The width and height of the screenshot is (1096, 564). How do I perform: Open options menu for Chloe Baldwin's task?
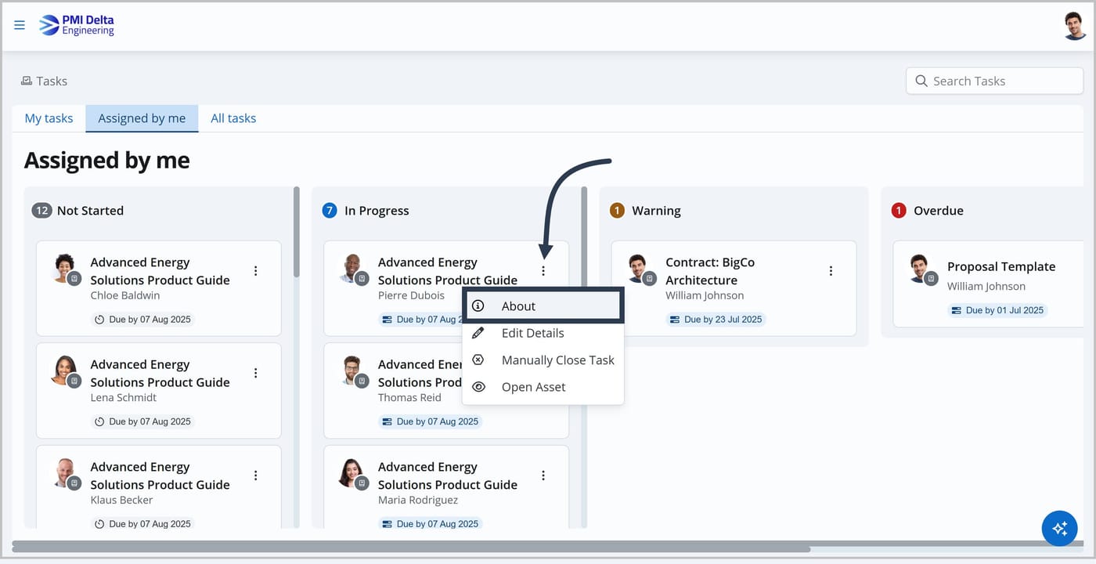tap(255, 271)
